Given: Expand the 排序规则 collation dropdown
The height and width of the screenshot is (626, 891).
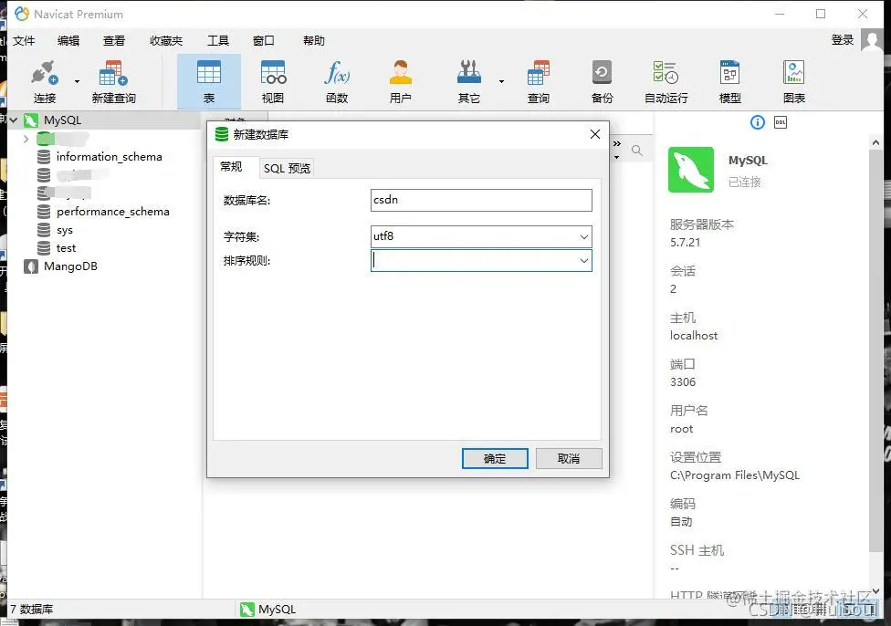Looking at the screenshot, I should pyautogui.click(x=584, y=260).
